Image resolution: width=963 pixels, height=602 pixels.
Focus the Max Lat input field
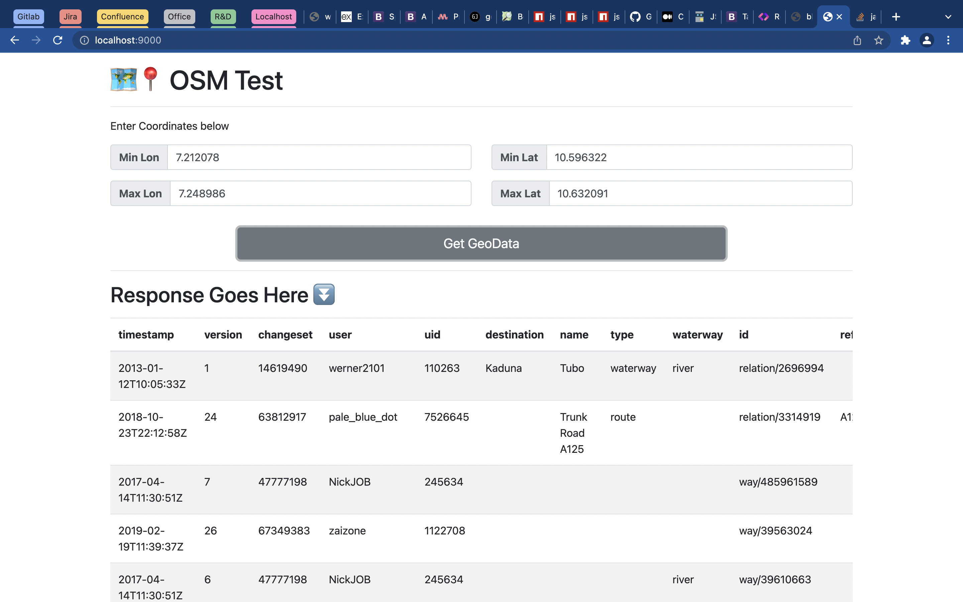[700, 194]
